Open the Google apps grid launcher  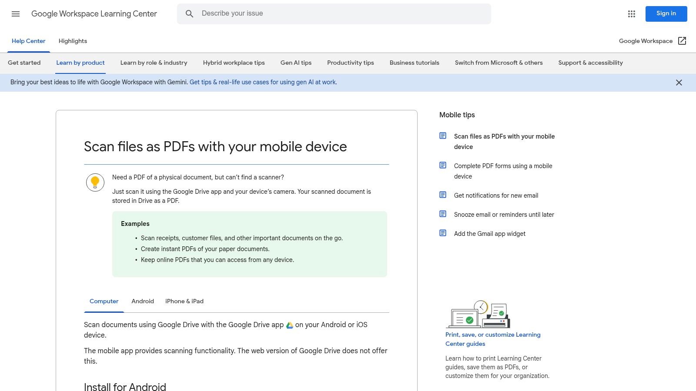coord(631,13)
